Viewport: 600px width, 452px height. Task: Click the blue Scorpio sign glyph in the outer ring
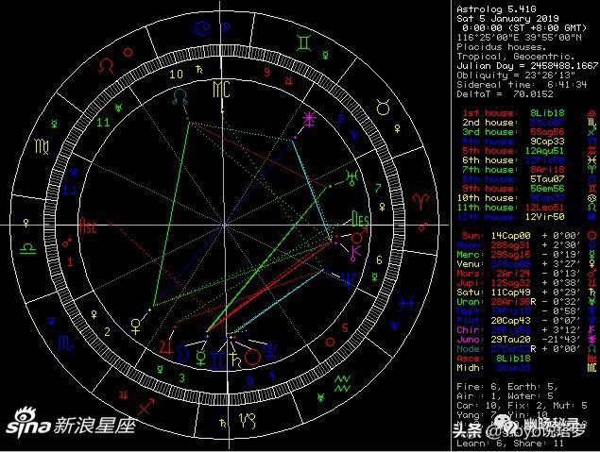point(66,343)
